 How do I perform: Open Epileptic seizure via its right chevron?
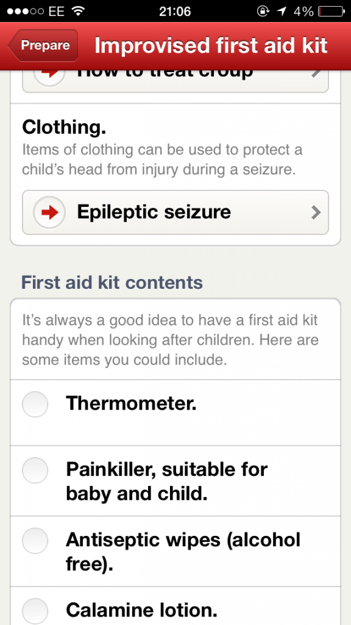point(316,212)
